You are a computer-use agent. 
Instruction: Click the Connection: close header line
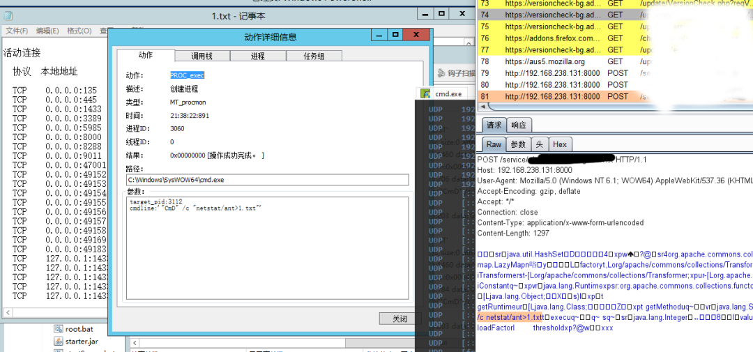(x=508, y=213)
